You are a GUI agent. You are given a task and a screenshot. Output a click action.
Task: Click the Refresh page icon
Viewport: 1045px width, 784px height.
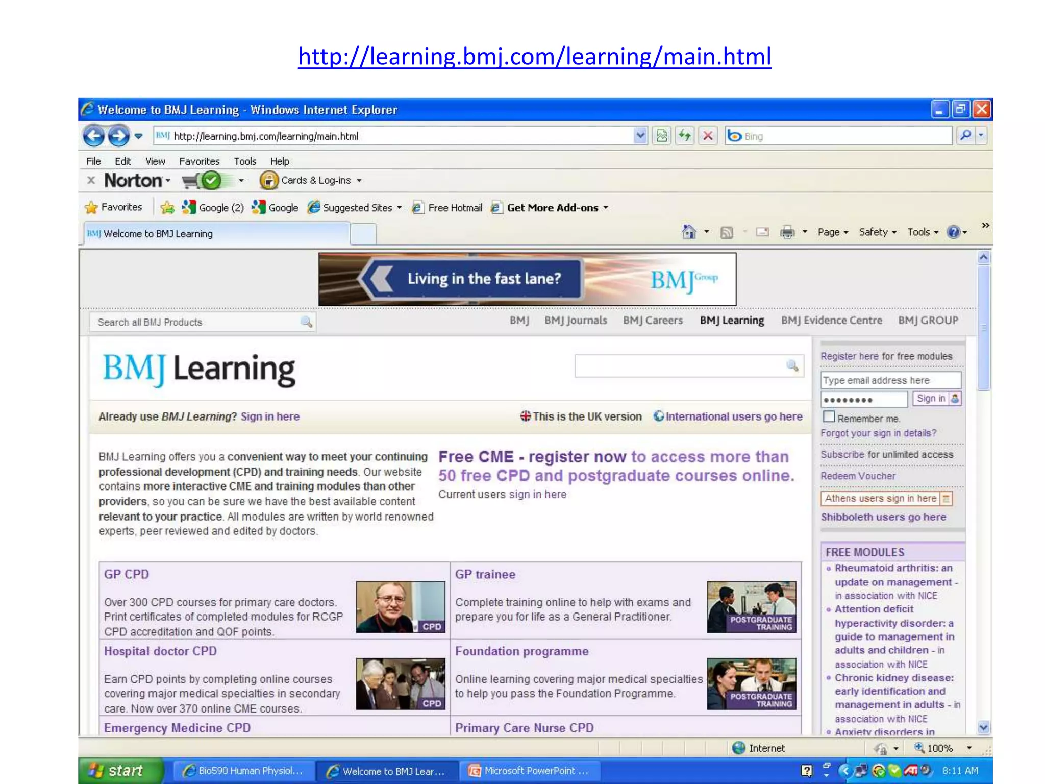coord(685,136)
